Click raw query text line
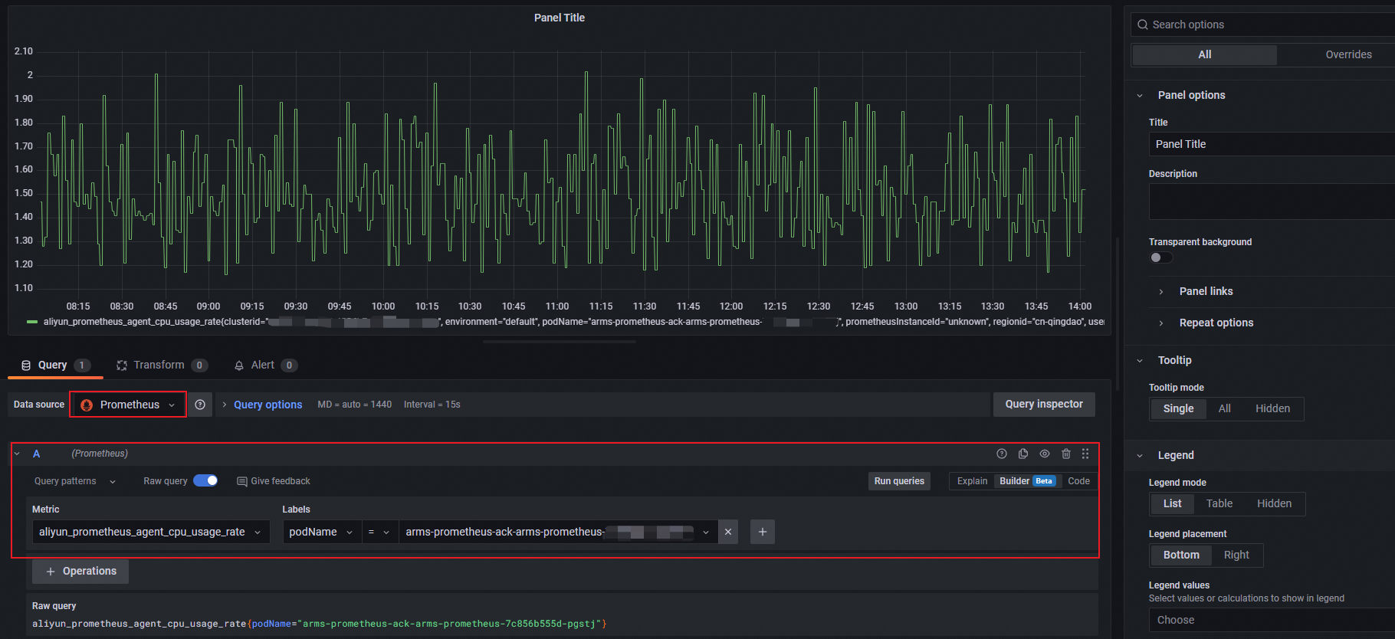The height and width of the screenshot is (639, 1395). [320, 624]
